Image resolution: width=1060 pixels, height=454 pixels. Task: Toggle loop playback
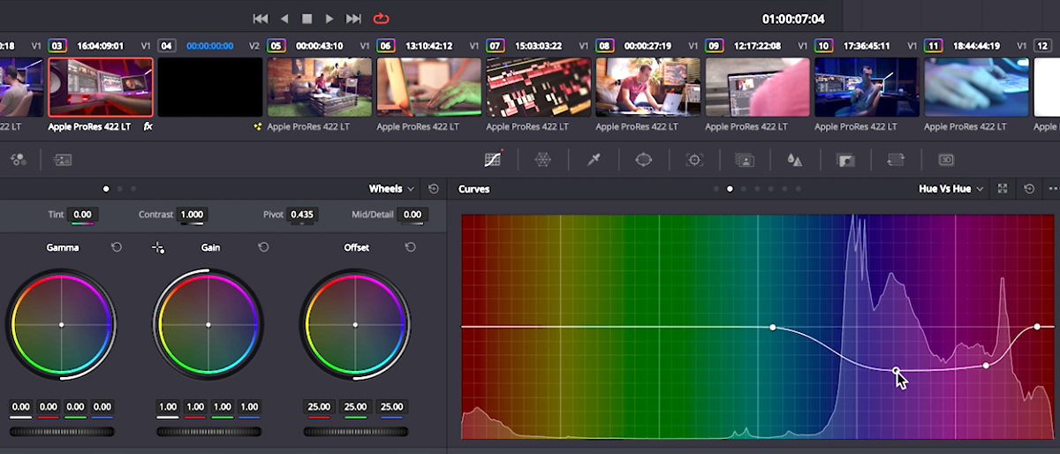click(382, 18)
